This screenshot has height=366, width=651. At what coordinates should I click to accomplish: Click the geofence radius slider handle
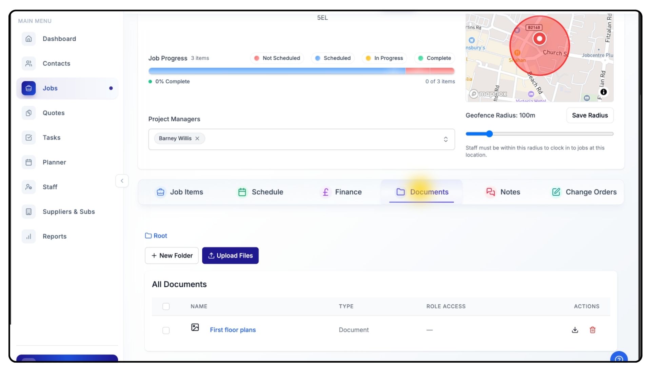(x=489, y=134)
